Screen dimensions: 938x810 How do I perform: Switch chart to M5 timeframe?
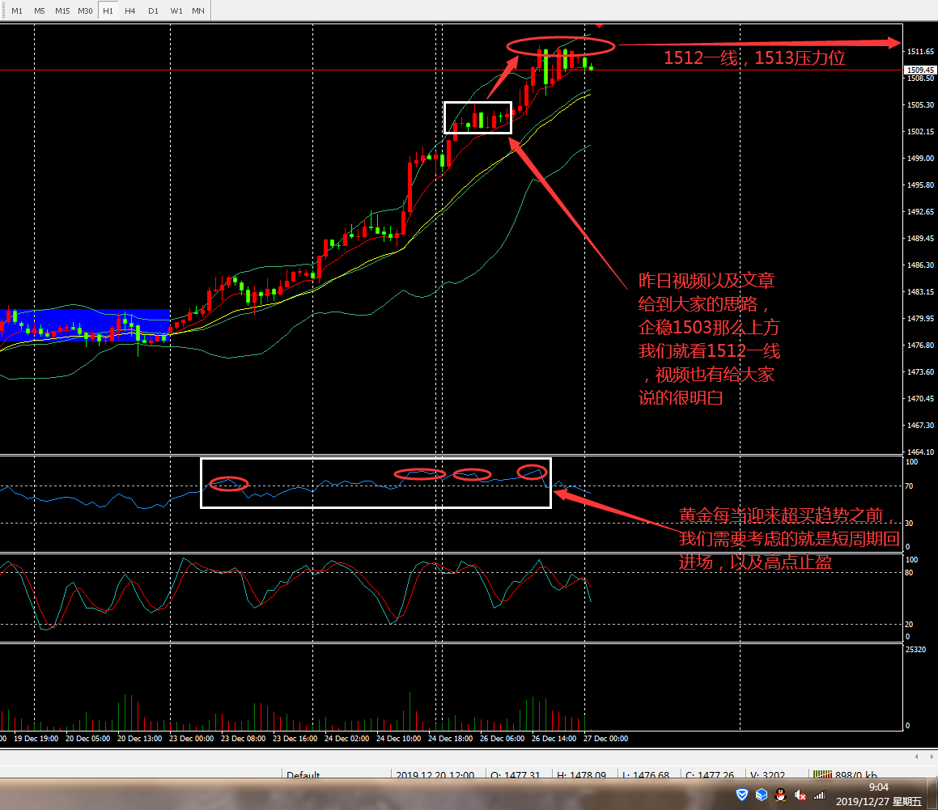[40, 11]
